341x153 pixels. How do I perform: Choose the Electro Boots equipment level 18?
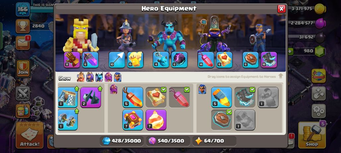[x=269, y=60]
